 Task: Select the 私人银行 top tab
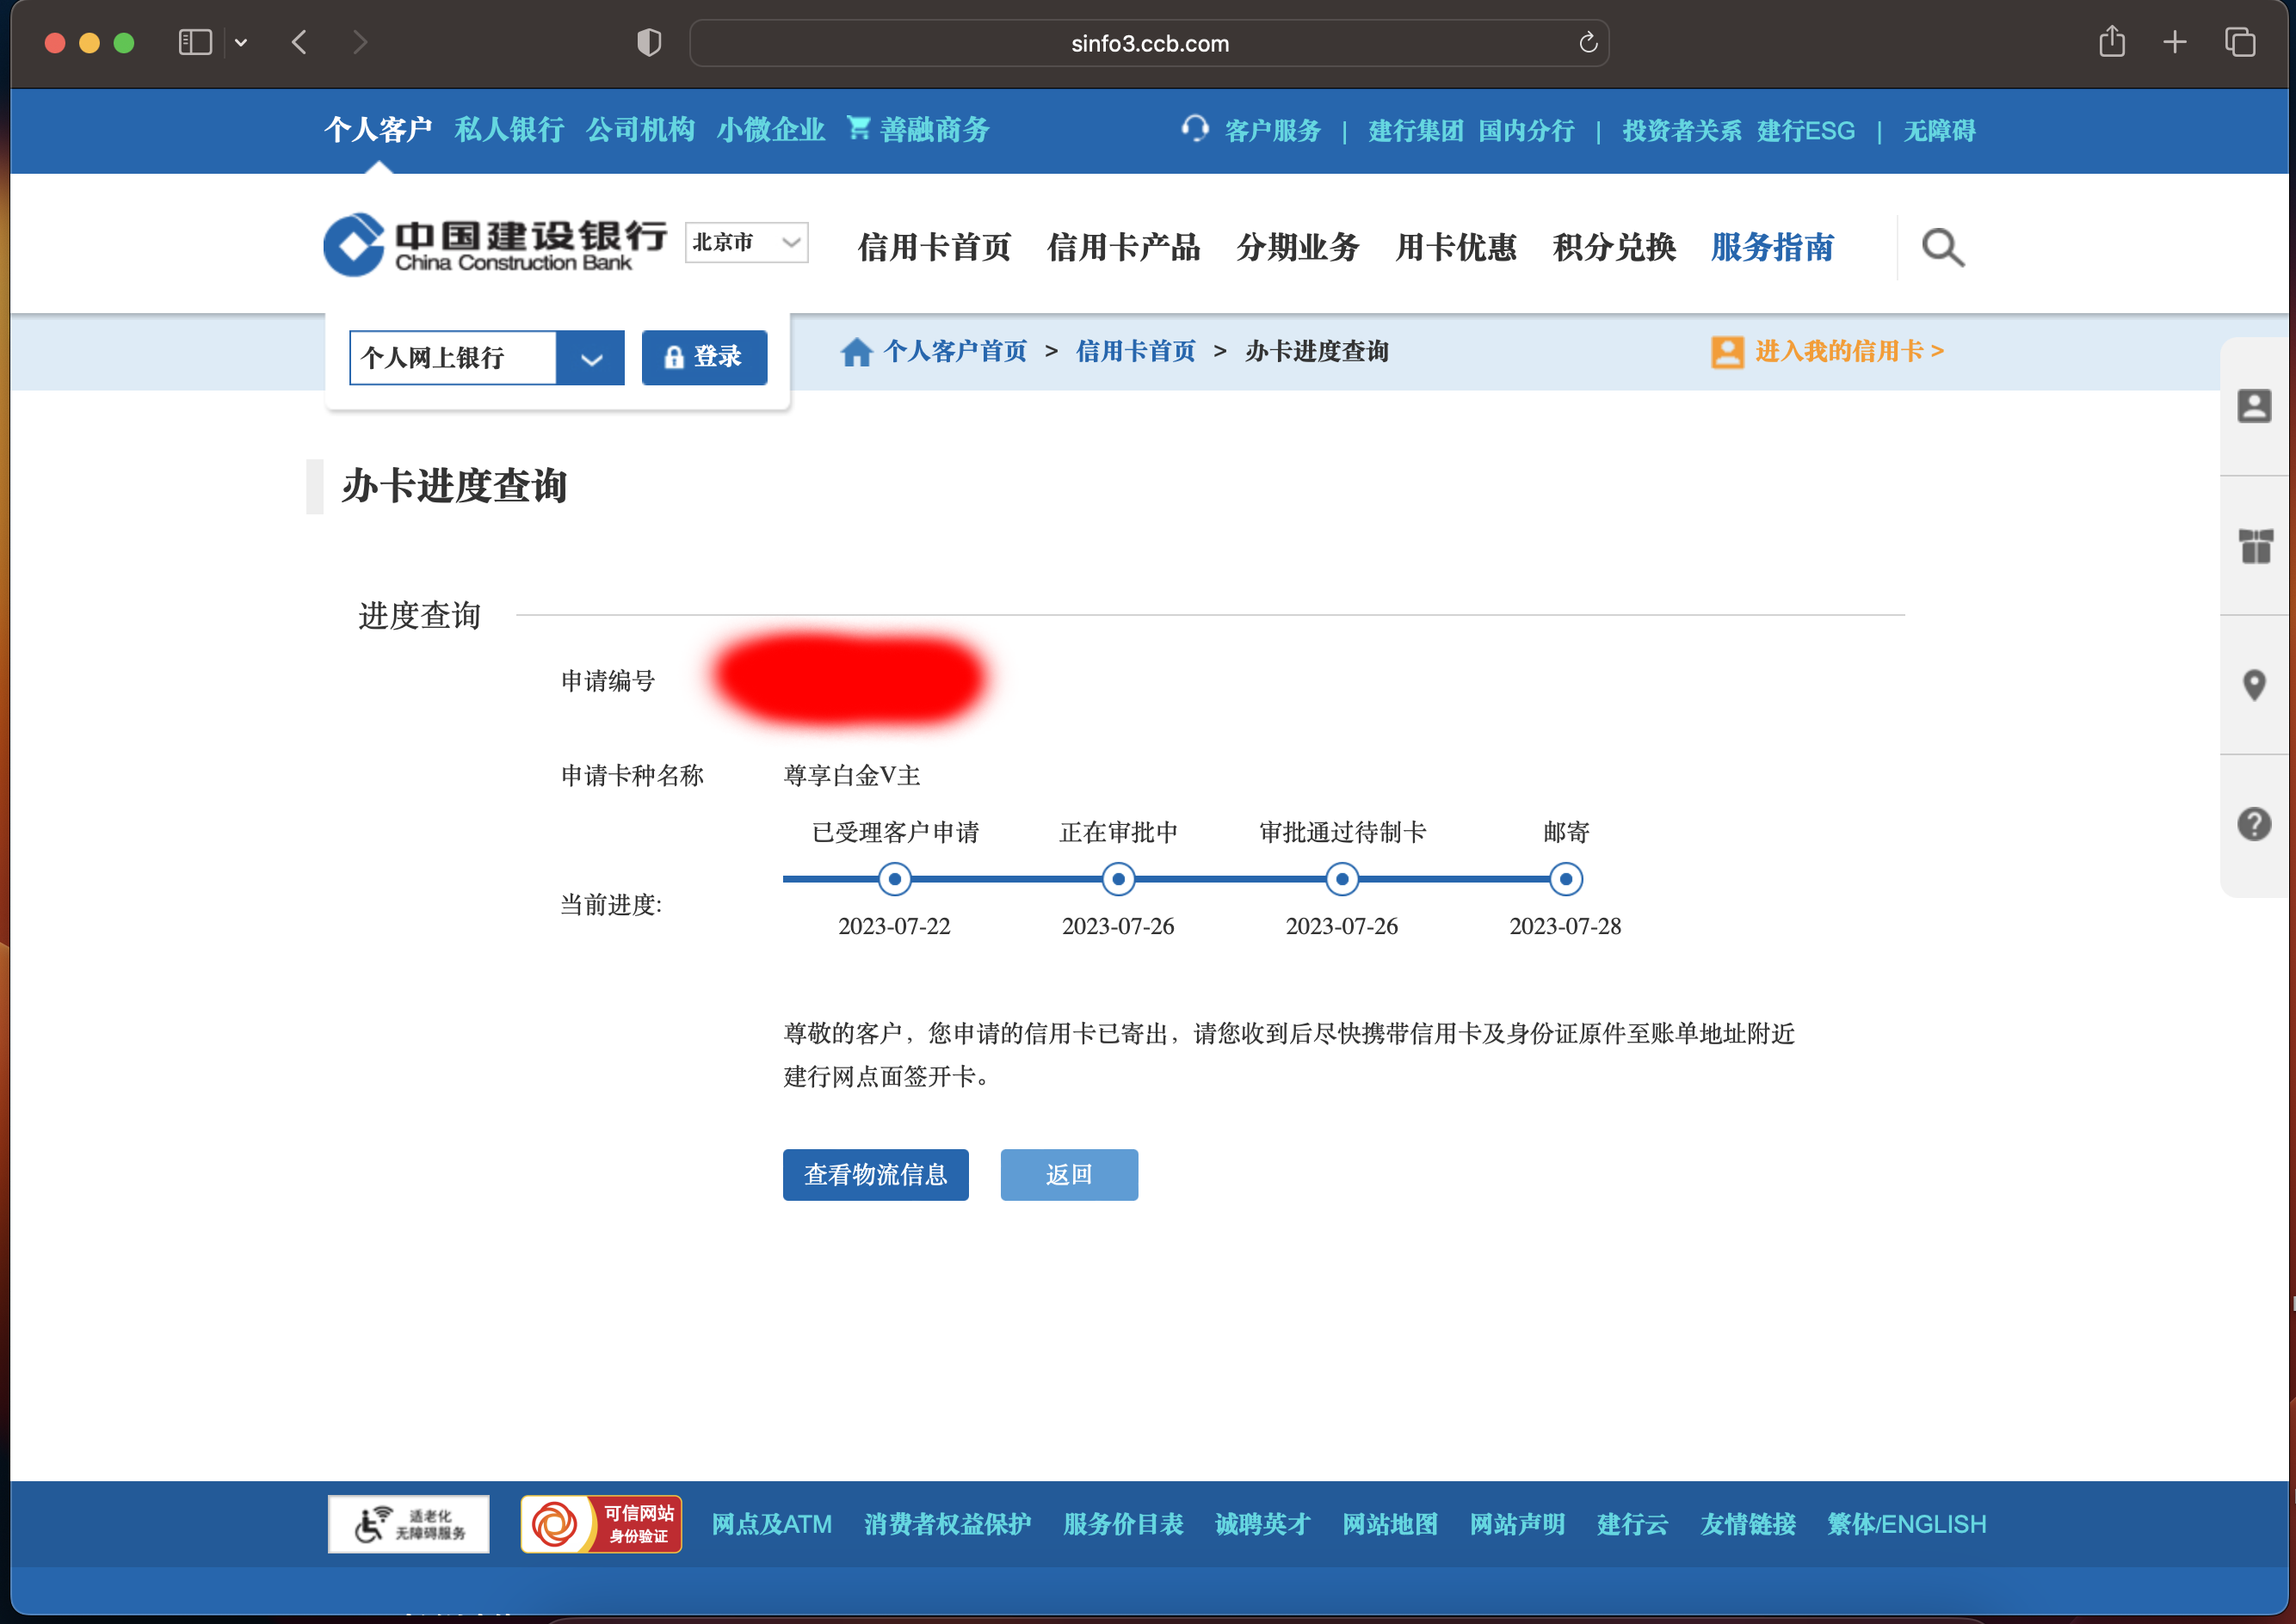(x=509, y=129)
